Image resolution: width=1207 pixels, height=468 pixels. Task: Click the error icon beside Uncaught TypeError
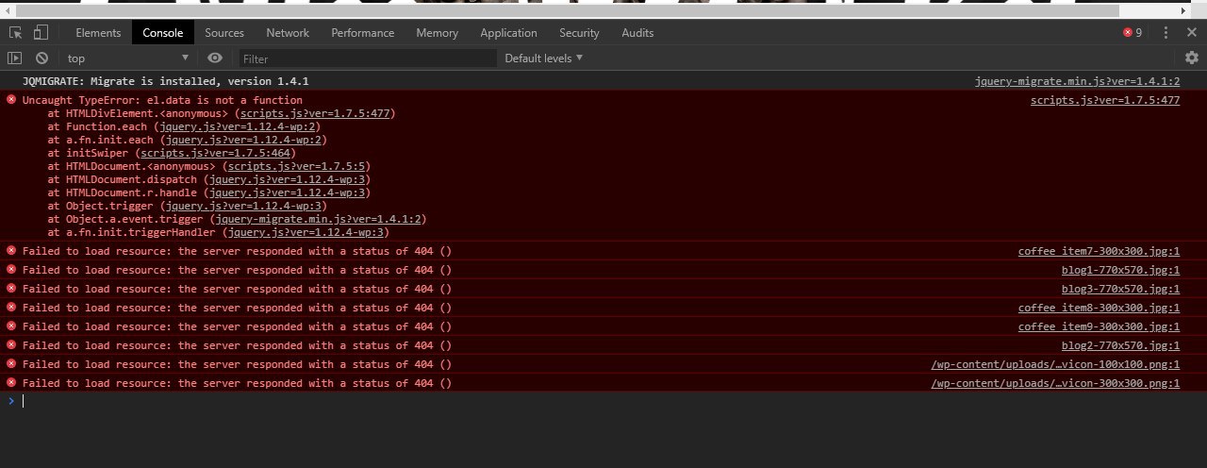[x=11, y=99]
